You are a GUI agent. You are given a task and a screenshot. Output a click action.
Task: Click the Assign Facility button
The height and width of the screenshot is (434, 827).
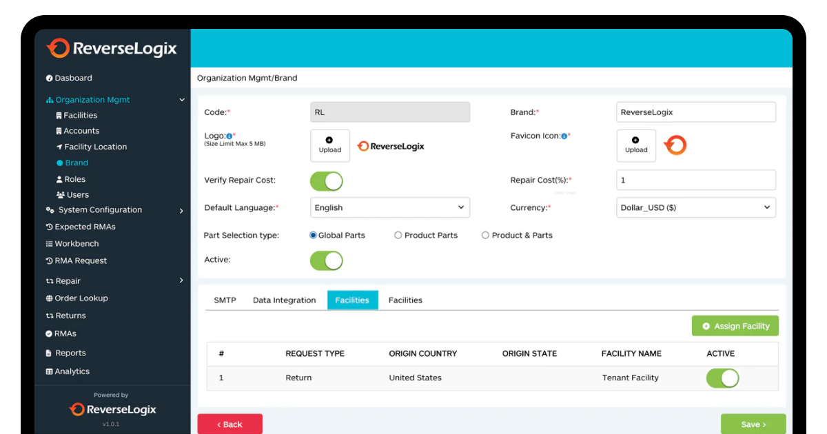(735, 326)
